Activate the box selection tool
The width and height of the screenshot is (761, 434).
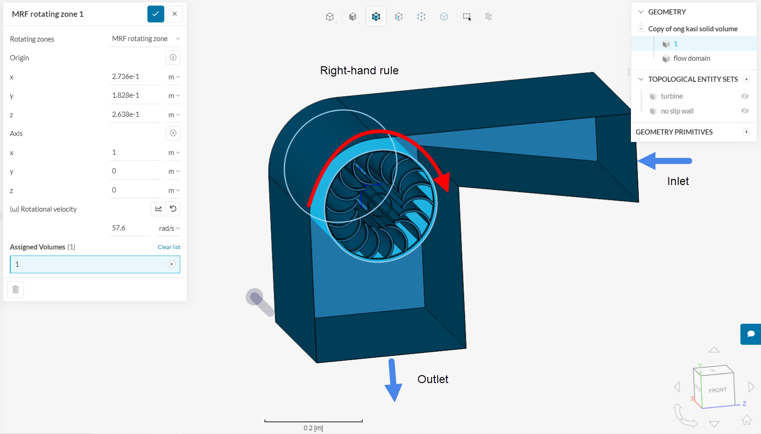coord(467,17)
